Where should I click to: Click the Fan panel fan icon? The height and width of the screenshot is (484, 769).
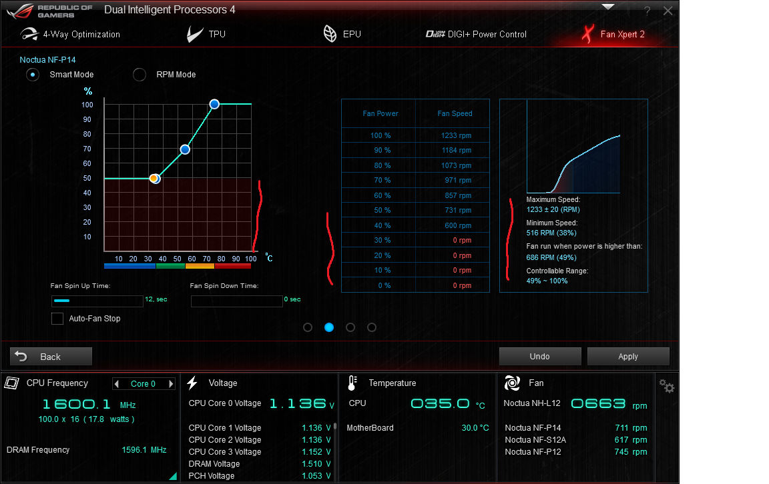point(512,383)
